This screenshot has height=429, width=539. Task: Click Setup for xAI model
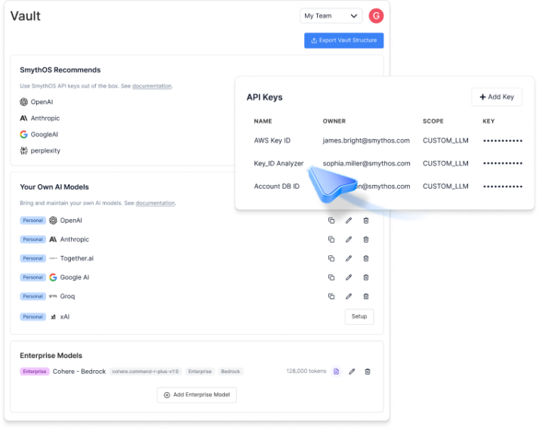359,316
